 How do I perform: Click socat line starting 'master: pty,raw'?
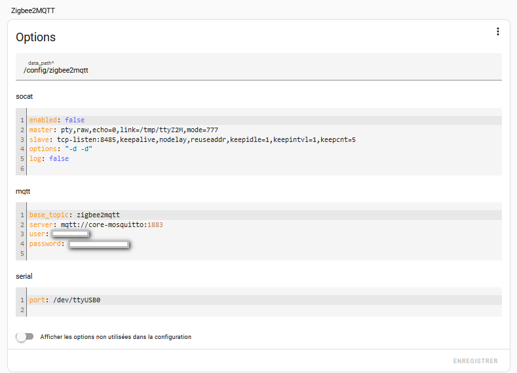[264, 130]
